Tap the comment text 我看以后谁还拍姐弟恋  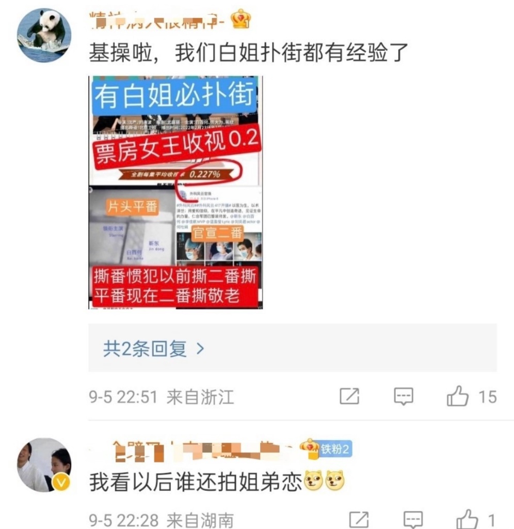click(x=195, y=482)
